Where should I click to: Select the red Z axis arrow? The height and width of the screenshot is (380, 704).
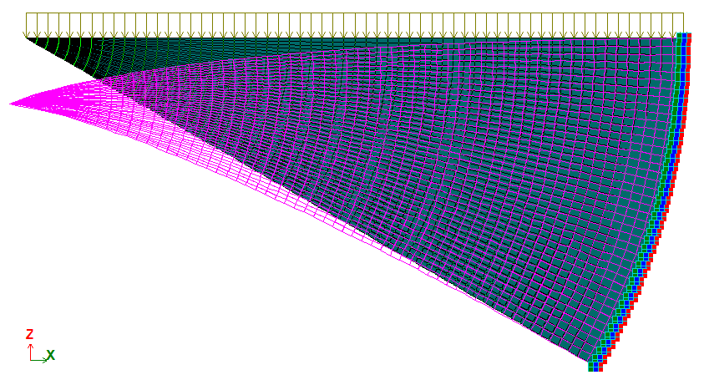pyautogui.click(x=30, y=347)
